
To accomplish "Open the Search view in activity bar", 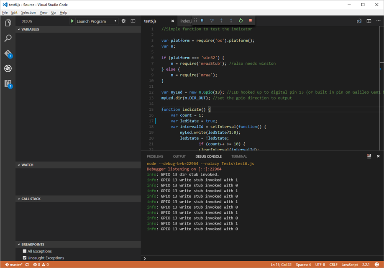I will (x=8, y=38).
